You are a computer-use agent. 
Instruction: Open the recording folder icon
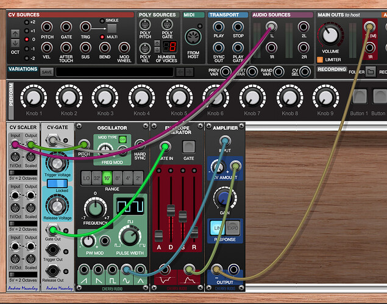click(371, 72)
